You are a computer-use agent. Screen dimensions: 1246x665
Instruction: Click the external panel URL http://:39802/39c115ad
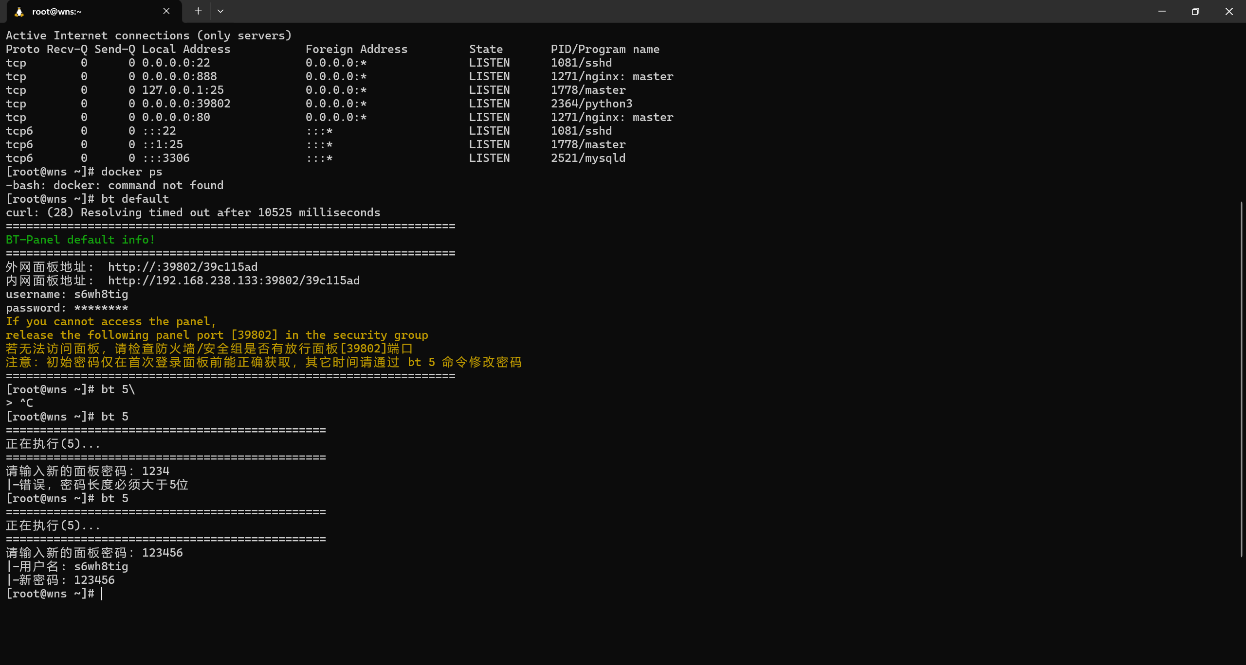[183, 267]
